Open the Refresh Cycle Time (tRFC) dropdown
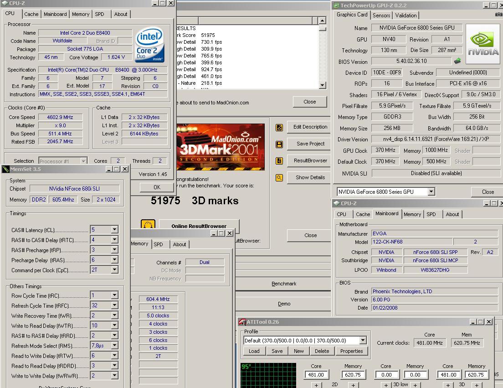503x388 pixels. [x=114, y=305]
